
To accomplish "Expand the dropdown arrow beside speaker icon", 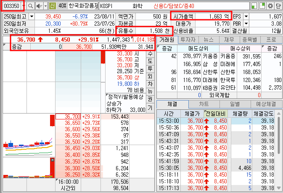I will click(x=46, y=6).
